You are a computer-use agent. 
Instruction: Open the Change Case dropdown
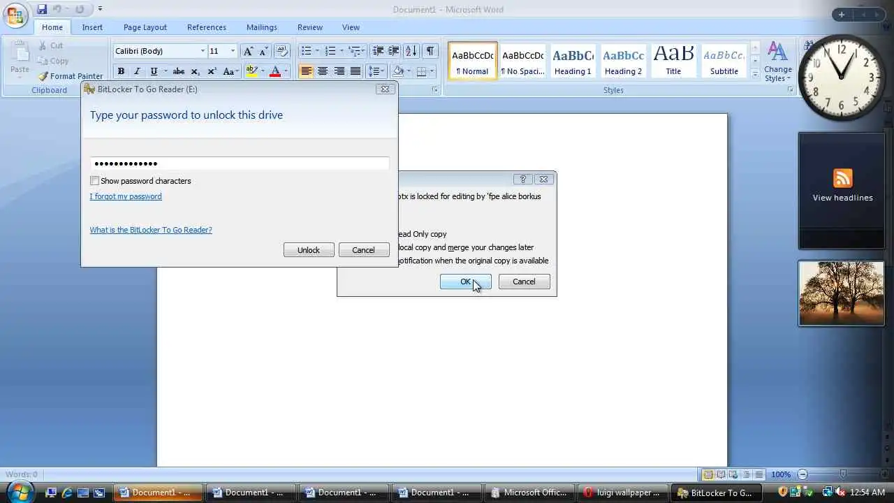point(231,71)
